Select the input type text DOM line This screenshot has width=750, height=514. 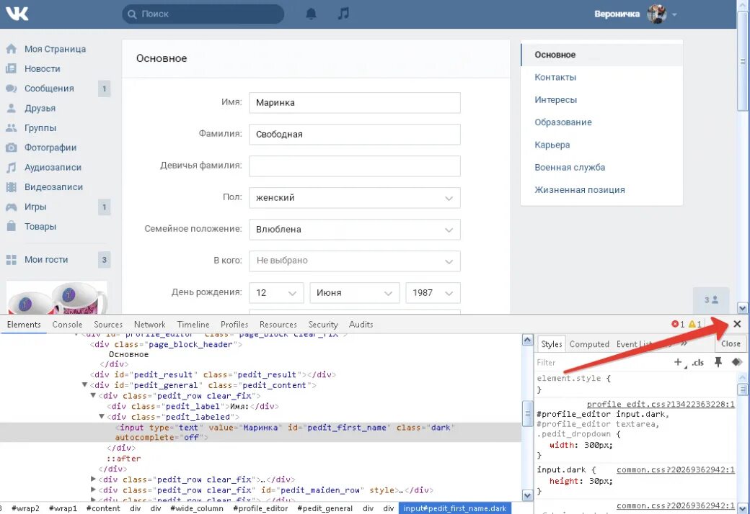click(x=260, y=433)
